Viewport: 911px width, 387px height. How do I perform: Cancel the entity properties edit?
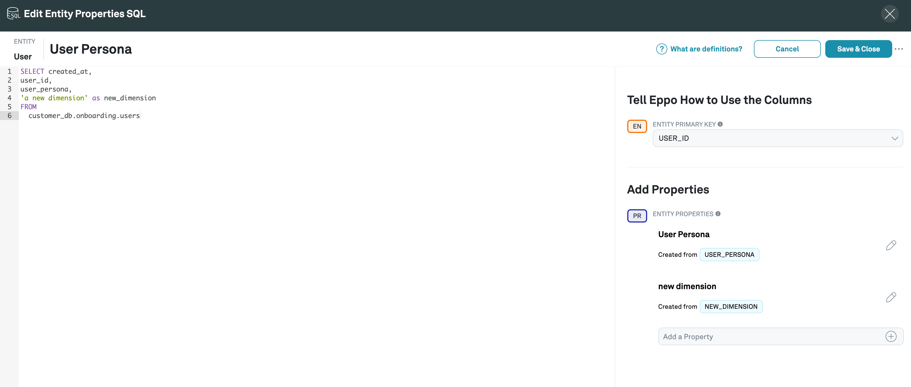(x=787, y=49)
